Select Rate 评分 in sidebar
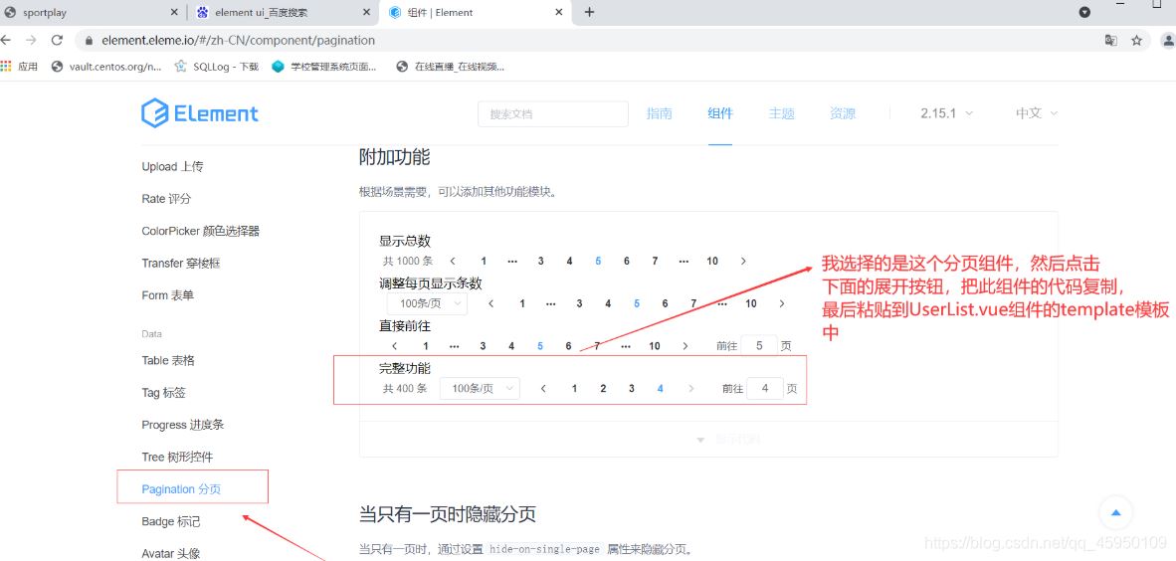Screen dimensions: 1176x561 tap(166, 199)
